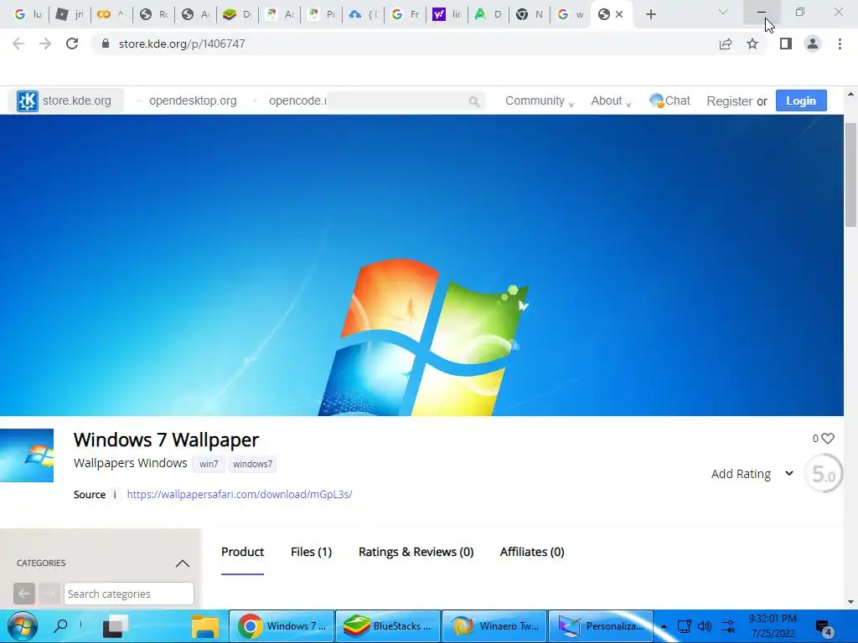
Task: Click the page scroll up arrow
Action: point(851,94)
